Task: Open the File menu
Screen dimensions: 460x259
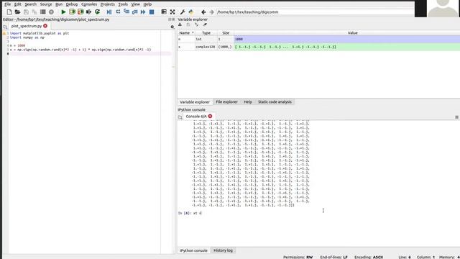Action: [x=8, y=4]
